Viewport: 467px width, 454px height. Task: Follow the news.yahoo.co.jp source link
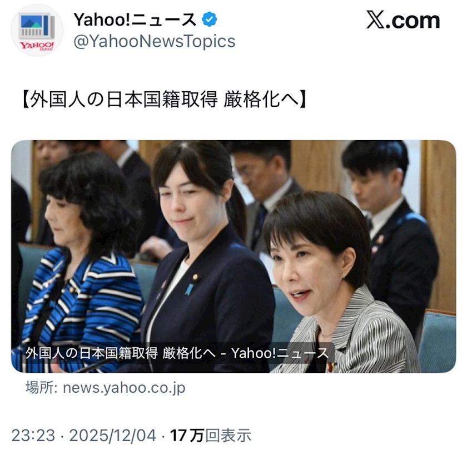coord(124,388)
